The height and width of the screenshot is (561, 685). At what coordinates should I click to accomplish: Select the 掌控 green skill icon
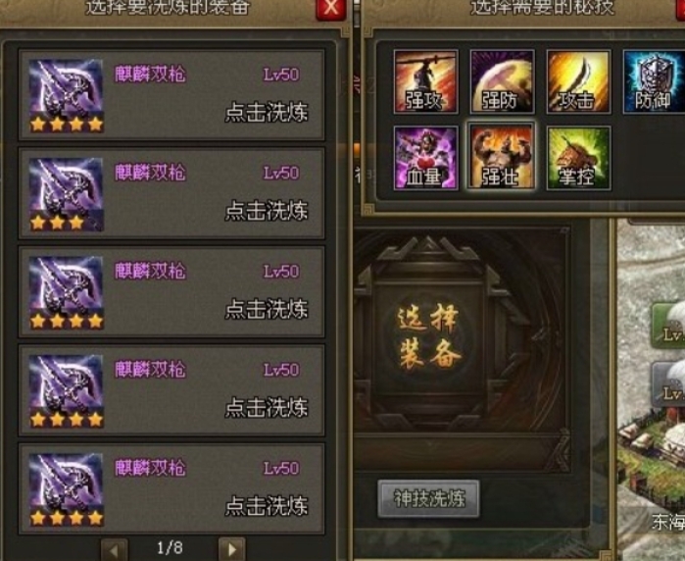point(578,158)
